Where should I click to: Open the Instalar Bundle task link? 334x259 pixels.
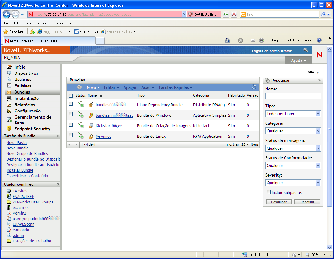pos(20,170)
